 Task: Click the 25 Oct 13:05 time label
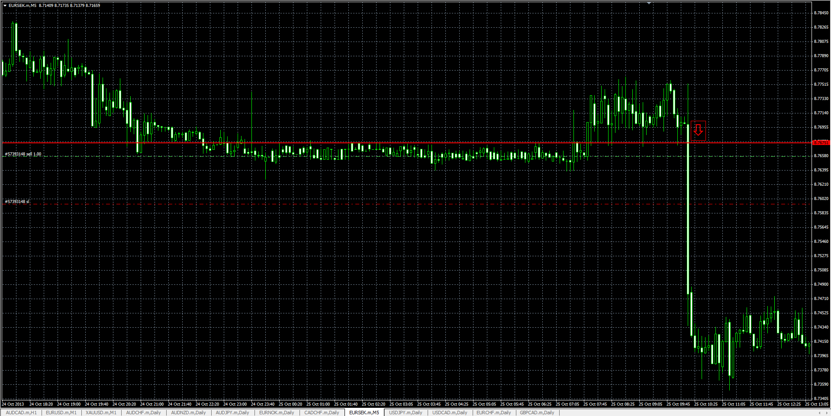tap(817, 404)
